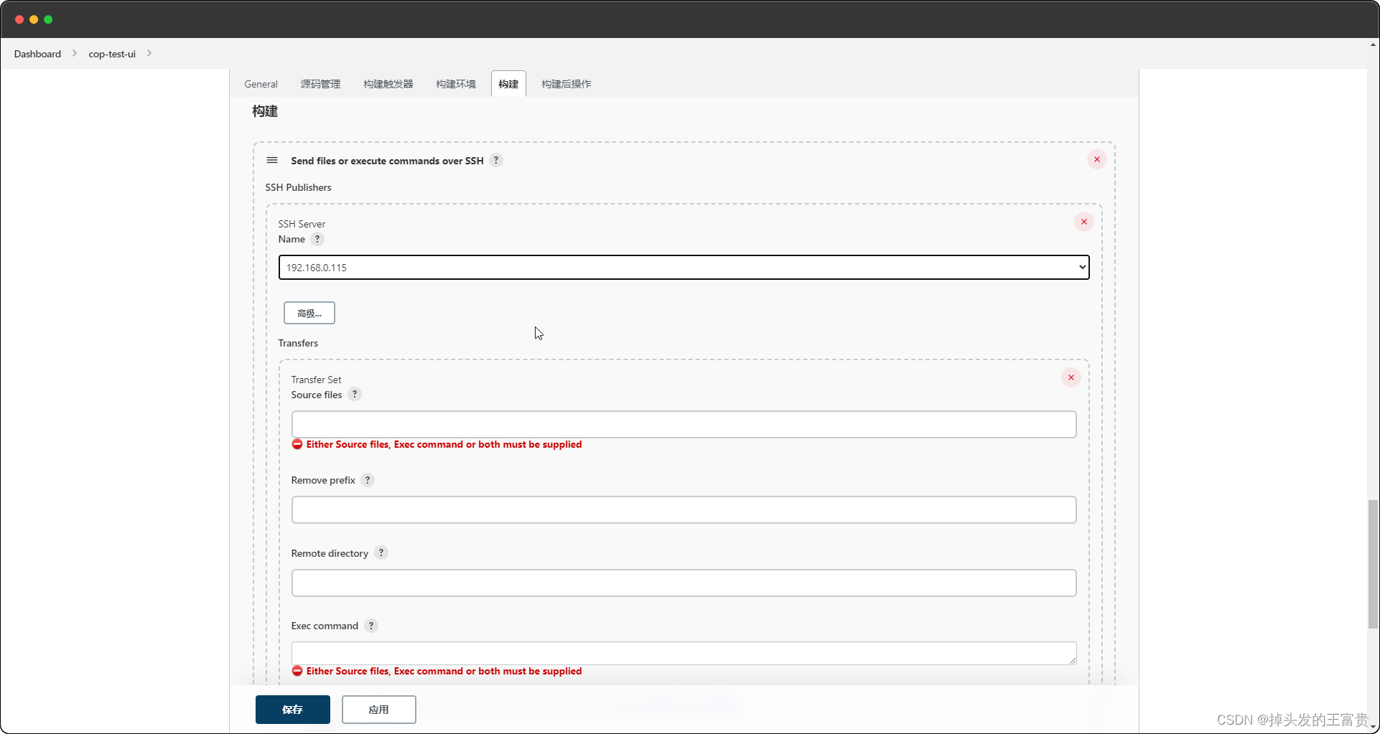
Task: Delete the Transfer Set block
Action: pos(1071,377)
